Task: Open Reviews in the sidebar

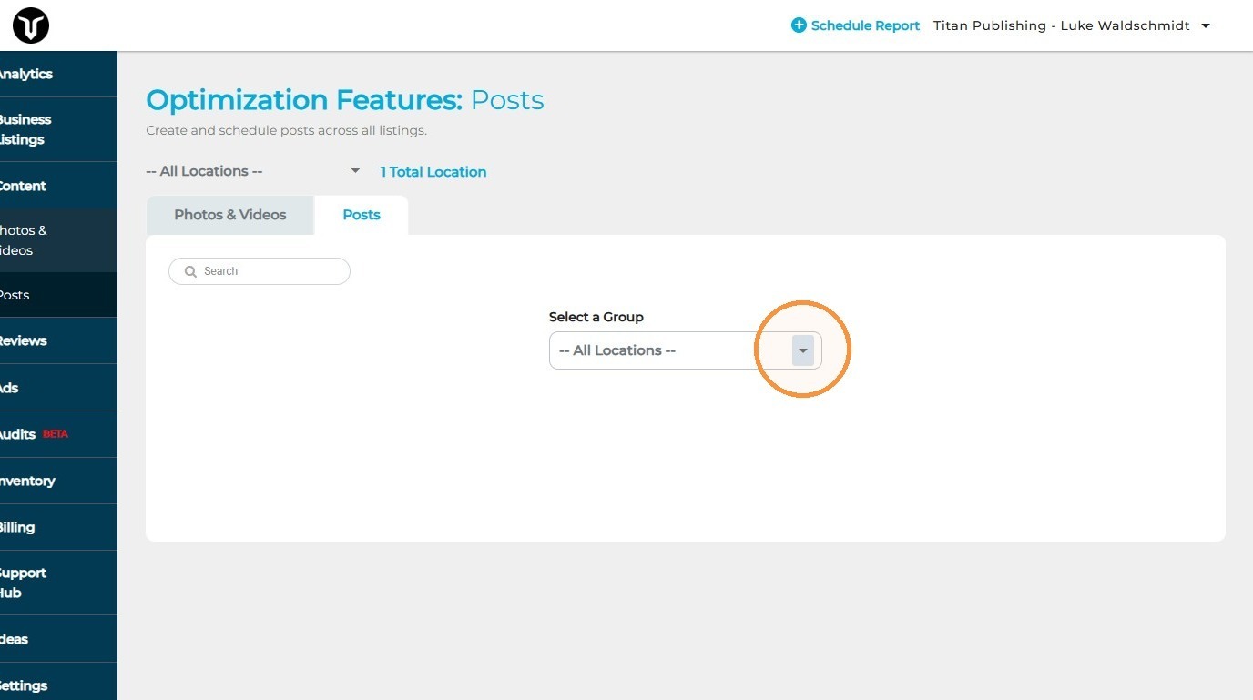Action: pyautogui.click(x=58, y=340)
